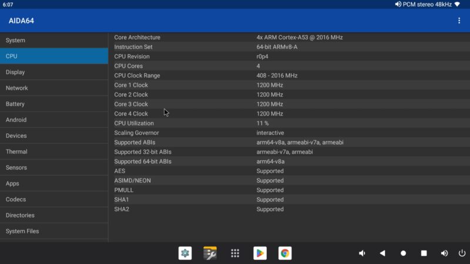Launch the wrench tools app in taskbar

coord(210,253)
